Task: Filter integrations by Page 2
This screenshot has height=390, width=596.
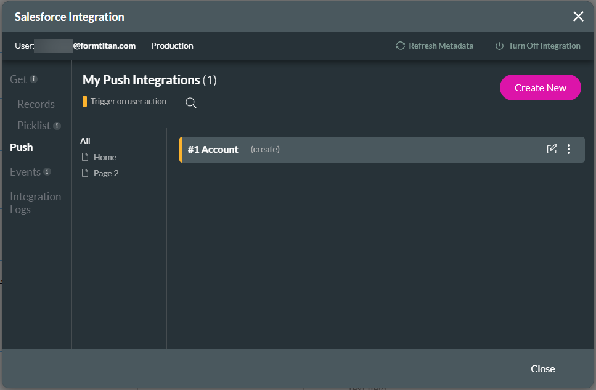Action: click(x=106, y=173)
